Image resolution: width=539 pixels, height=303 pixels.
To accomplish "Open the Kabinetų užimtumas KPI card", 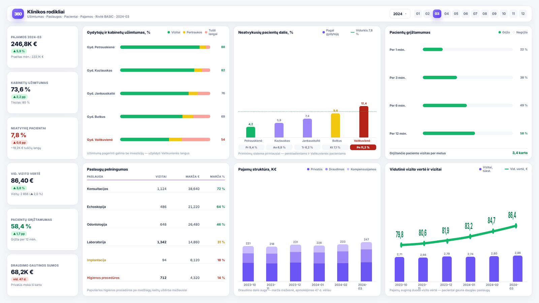I will (42, 93).
